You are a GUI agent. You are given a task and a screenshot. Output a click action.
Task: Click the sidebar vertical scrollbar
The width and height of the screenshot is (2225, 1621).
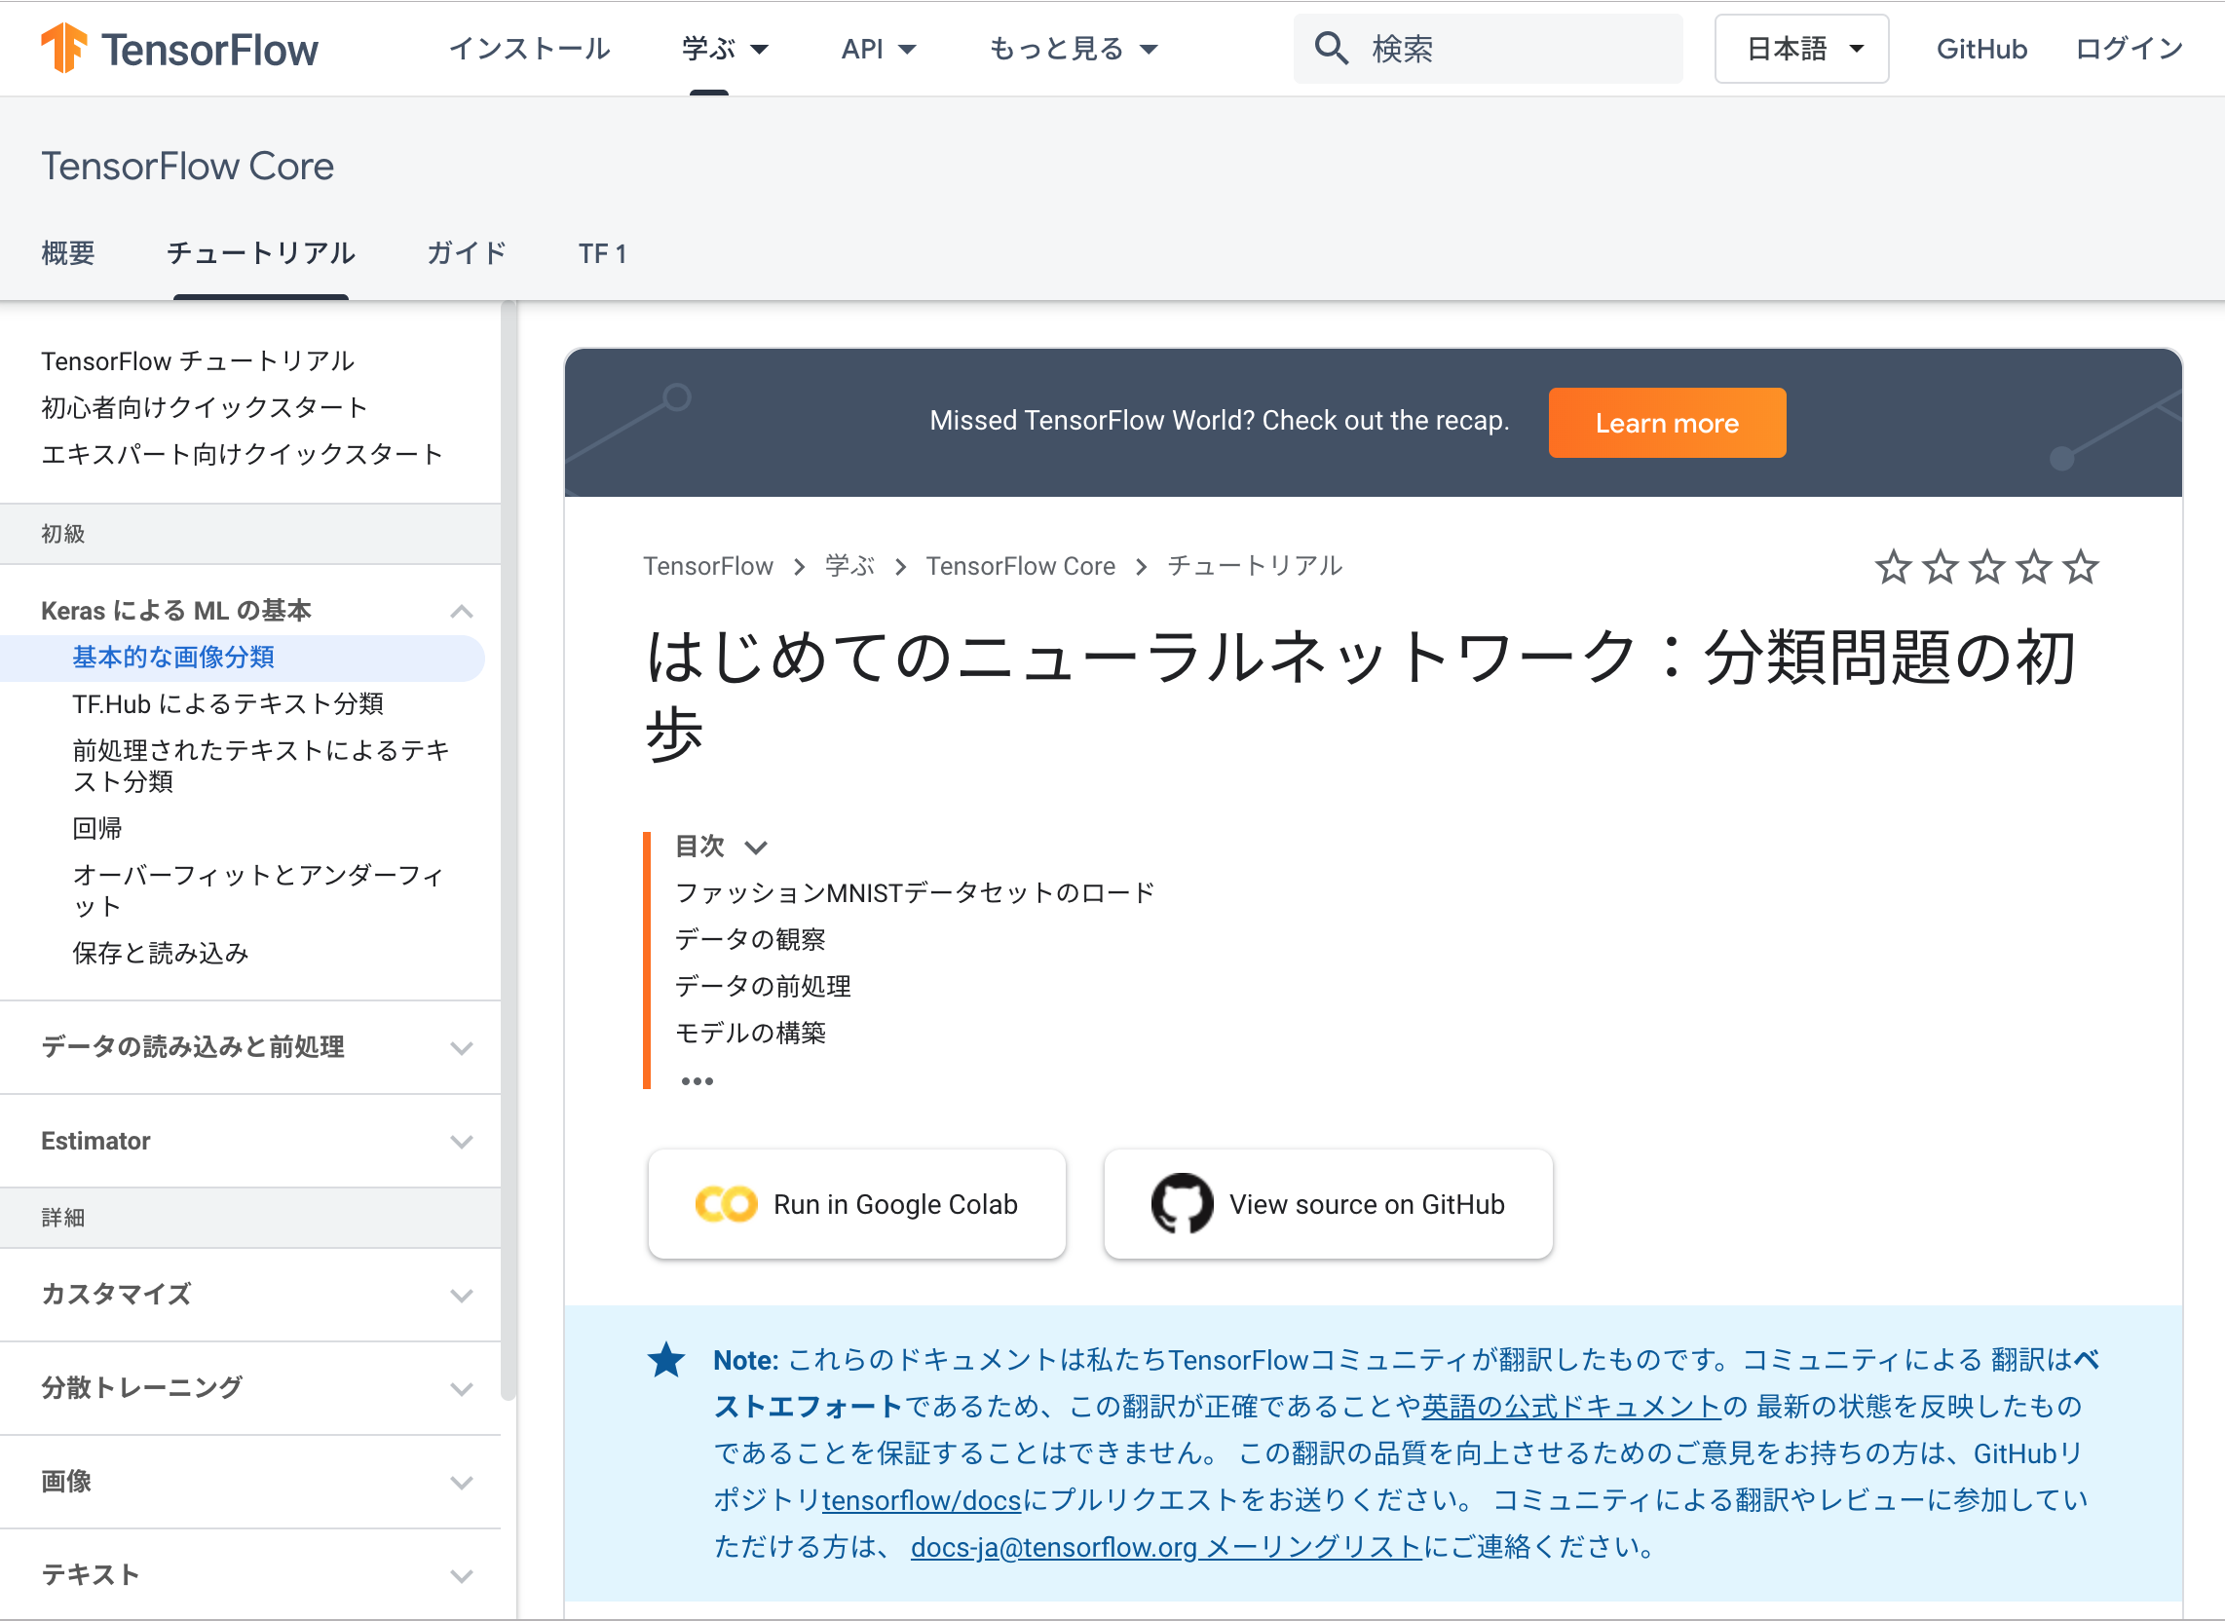(x=508, y=844)
